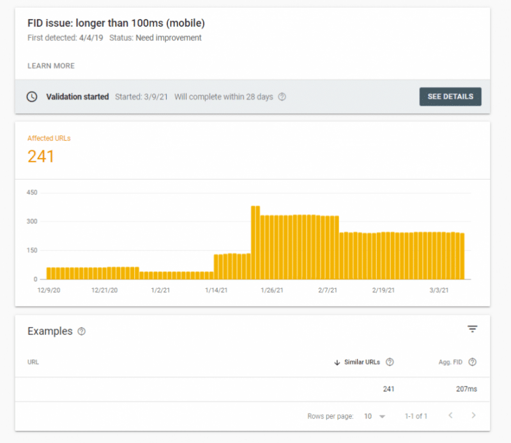The image size is (511, 443).
Task: Click the help icon beside Agg. FID column
Action: point(472,362)
